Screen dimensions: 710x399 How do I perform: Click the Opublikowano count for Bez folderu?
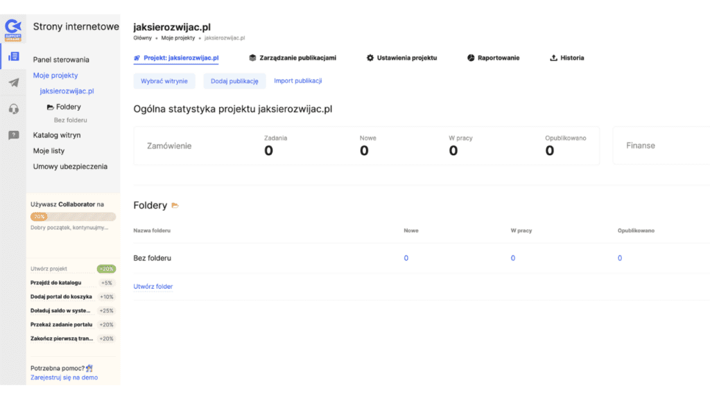[x=620, y=258]
